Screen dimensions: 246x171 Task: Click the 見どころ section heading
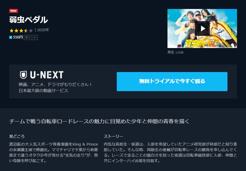click(17, 136)
